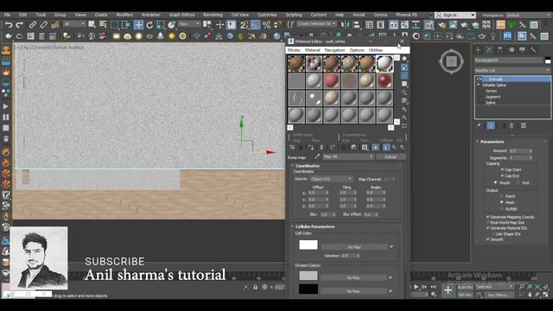Click the white Cell Color swatch
This screenshot has width=553, height=311.
(308, 244)
